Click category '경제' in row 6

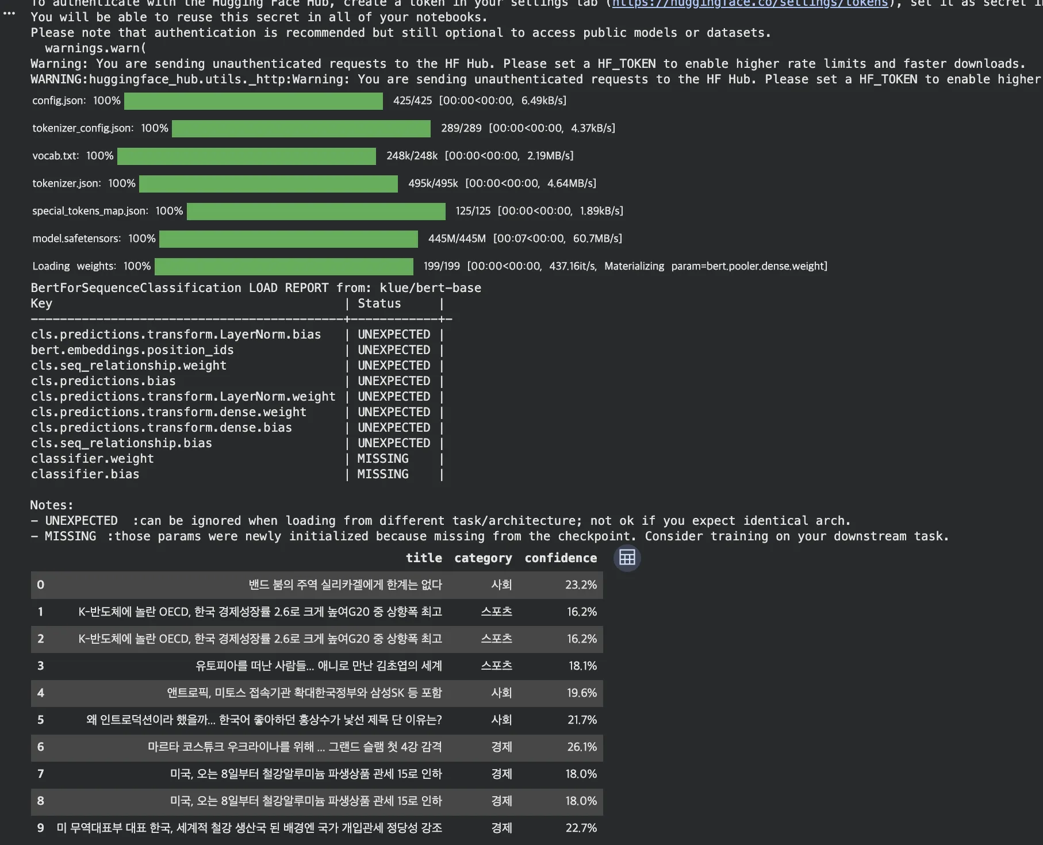point(501,747)
